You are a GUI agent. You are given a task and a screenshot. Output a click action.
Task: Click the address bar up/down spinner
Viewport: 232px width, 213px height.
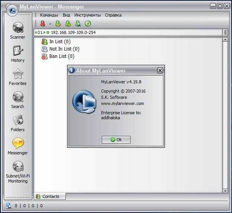point(225,32)
